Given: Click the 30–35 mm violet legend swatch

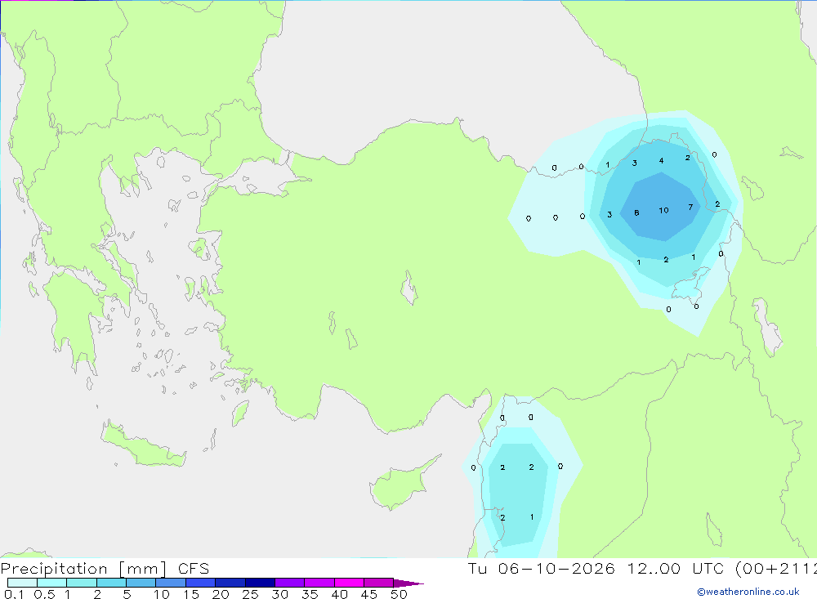Looking at the screenshot, I should (x=290, y=583).
